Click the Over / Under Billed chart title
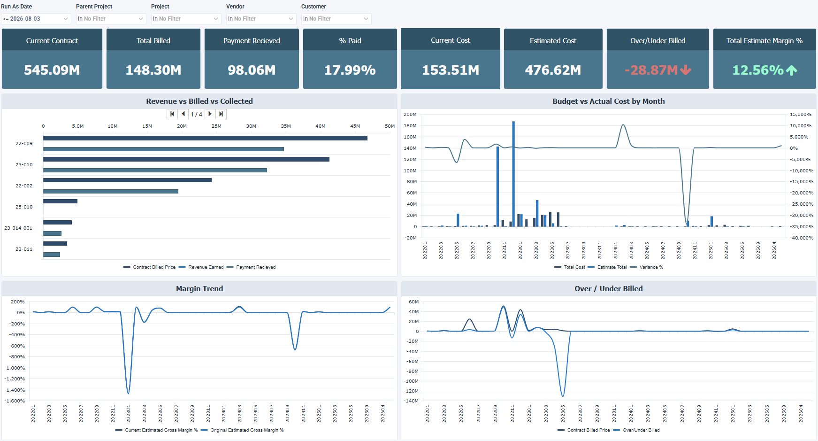The width and height of the screenshot is (818, 441). (x=609, y=289)
